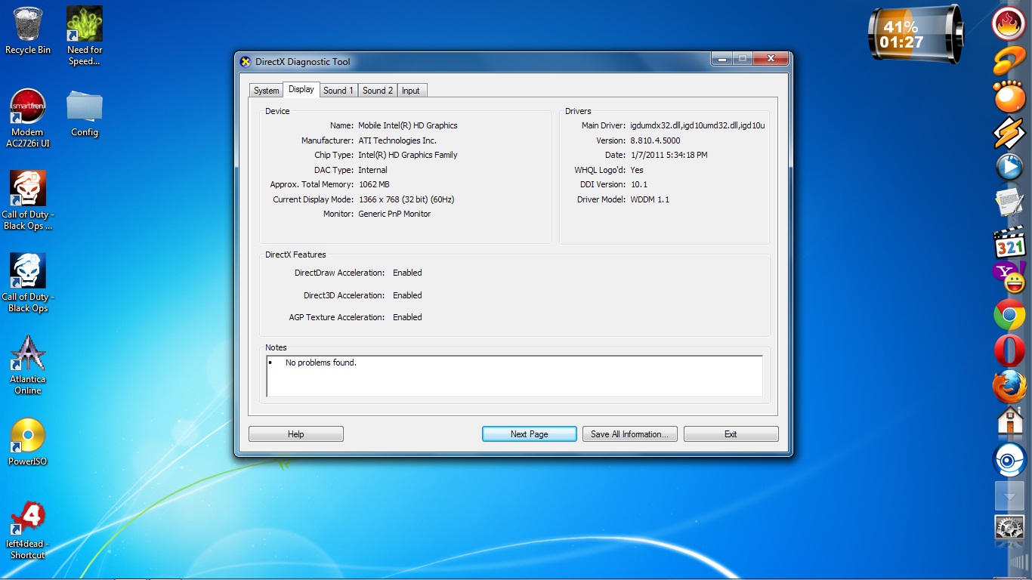This screenshot has width=1032, height=580.
Task: Click the Next Page button
Action: coord(528,433)
